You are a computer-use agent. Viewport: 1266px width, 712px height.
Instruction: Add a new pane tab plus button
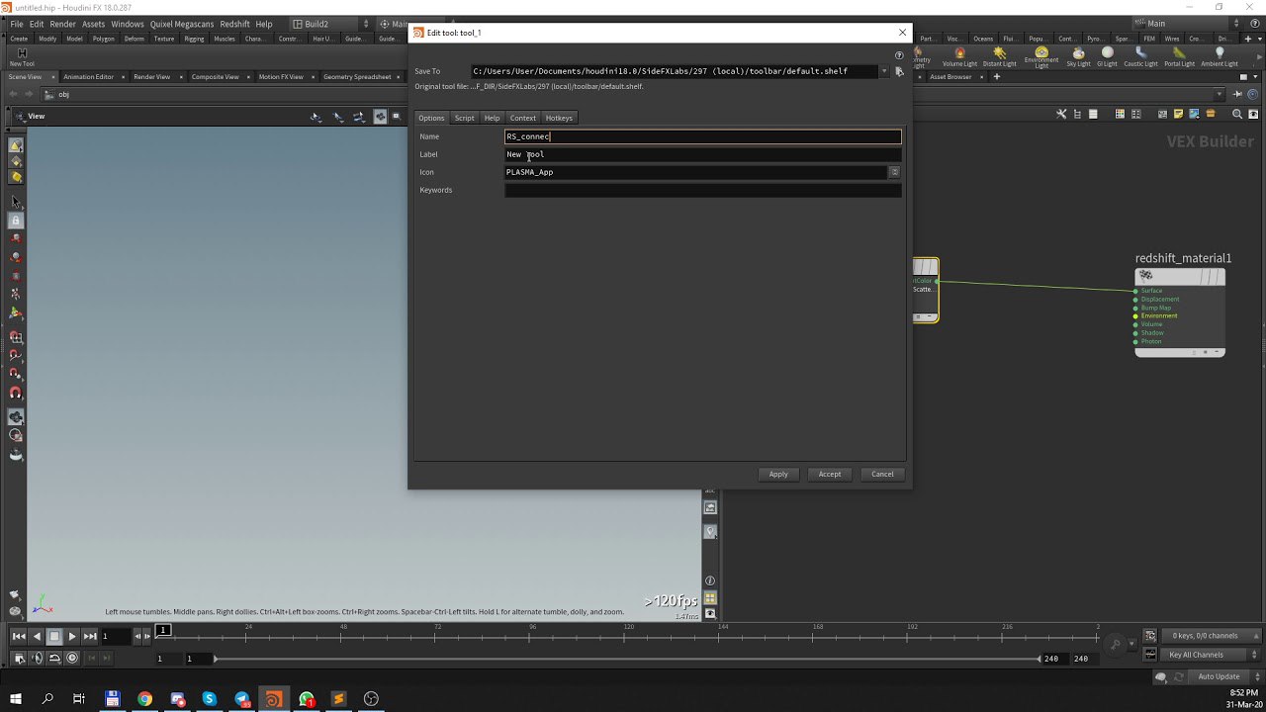997,77
